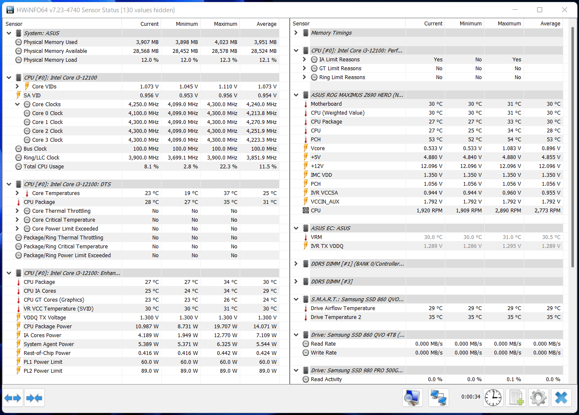Image resolution: width=579 pixels, height=415 pixels.
Task: Open sensor settings gear icon
Action: pos(538,398)
